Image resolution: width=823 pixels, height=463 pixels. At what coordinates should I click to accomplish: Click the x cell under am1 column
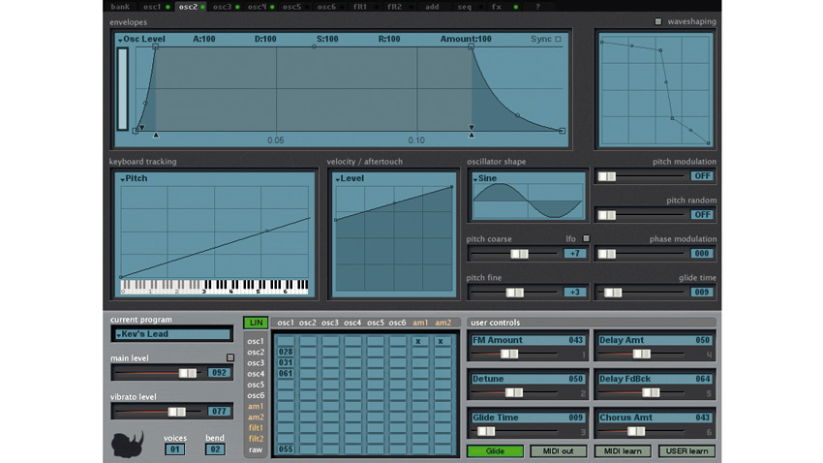pyautogui.click(x=418, y=341)
